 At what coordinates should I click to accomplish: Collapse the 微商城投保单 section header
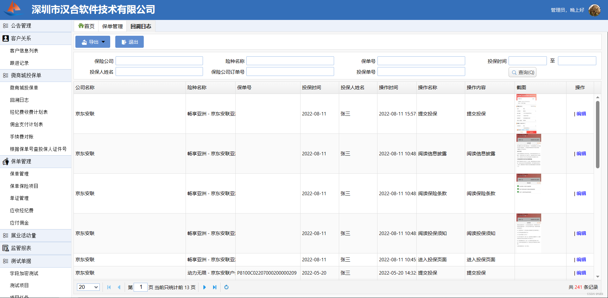35,75
